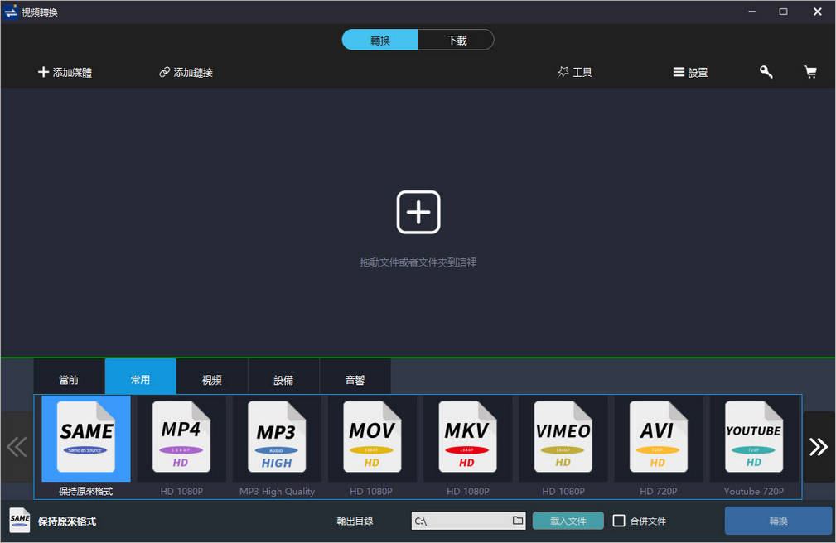Enable the 合併文件 merge files checkbox
The width and height of the screenshot is (836, 543).
click(x=619, y=521)
